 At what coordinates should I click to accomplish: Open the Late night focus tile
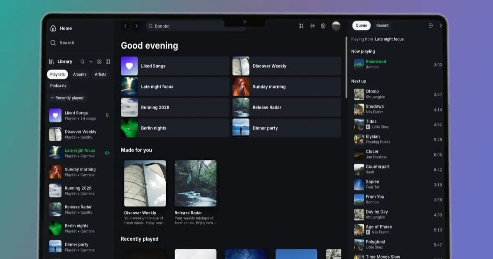175,87
